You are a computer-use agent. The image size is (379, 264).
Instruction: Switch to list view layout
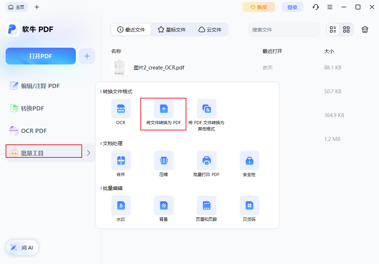click(333, 29)
